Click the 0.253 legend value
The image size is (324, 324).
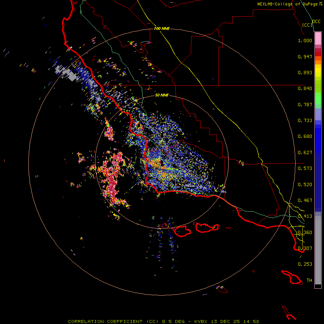tap(305, 264)
